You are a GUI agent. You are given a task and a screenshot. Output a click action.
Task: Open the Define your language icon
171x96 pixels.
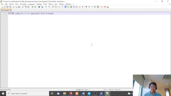click(x=68, y=7)
